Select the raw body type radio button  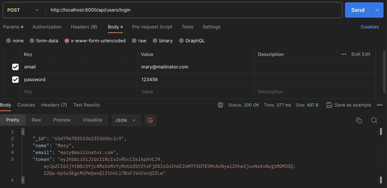134,41
